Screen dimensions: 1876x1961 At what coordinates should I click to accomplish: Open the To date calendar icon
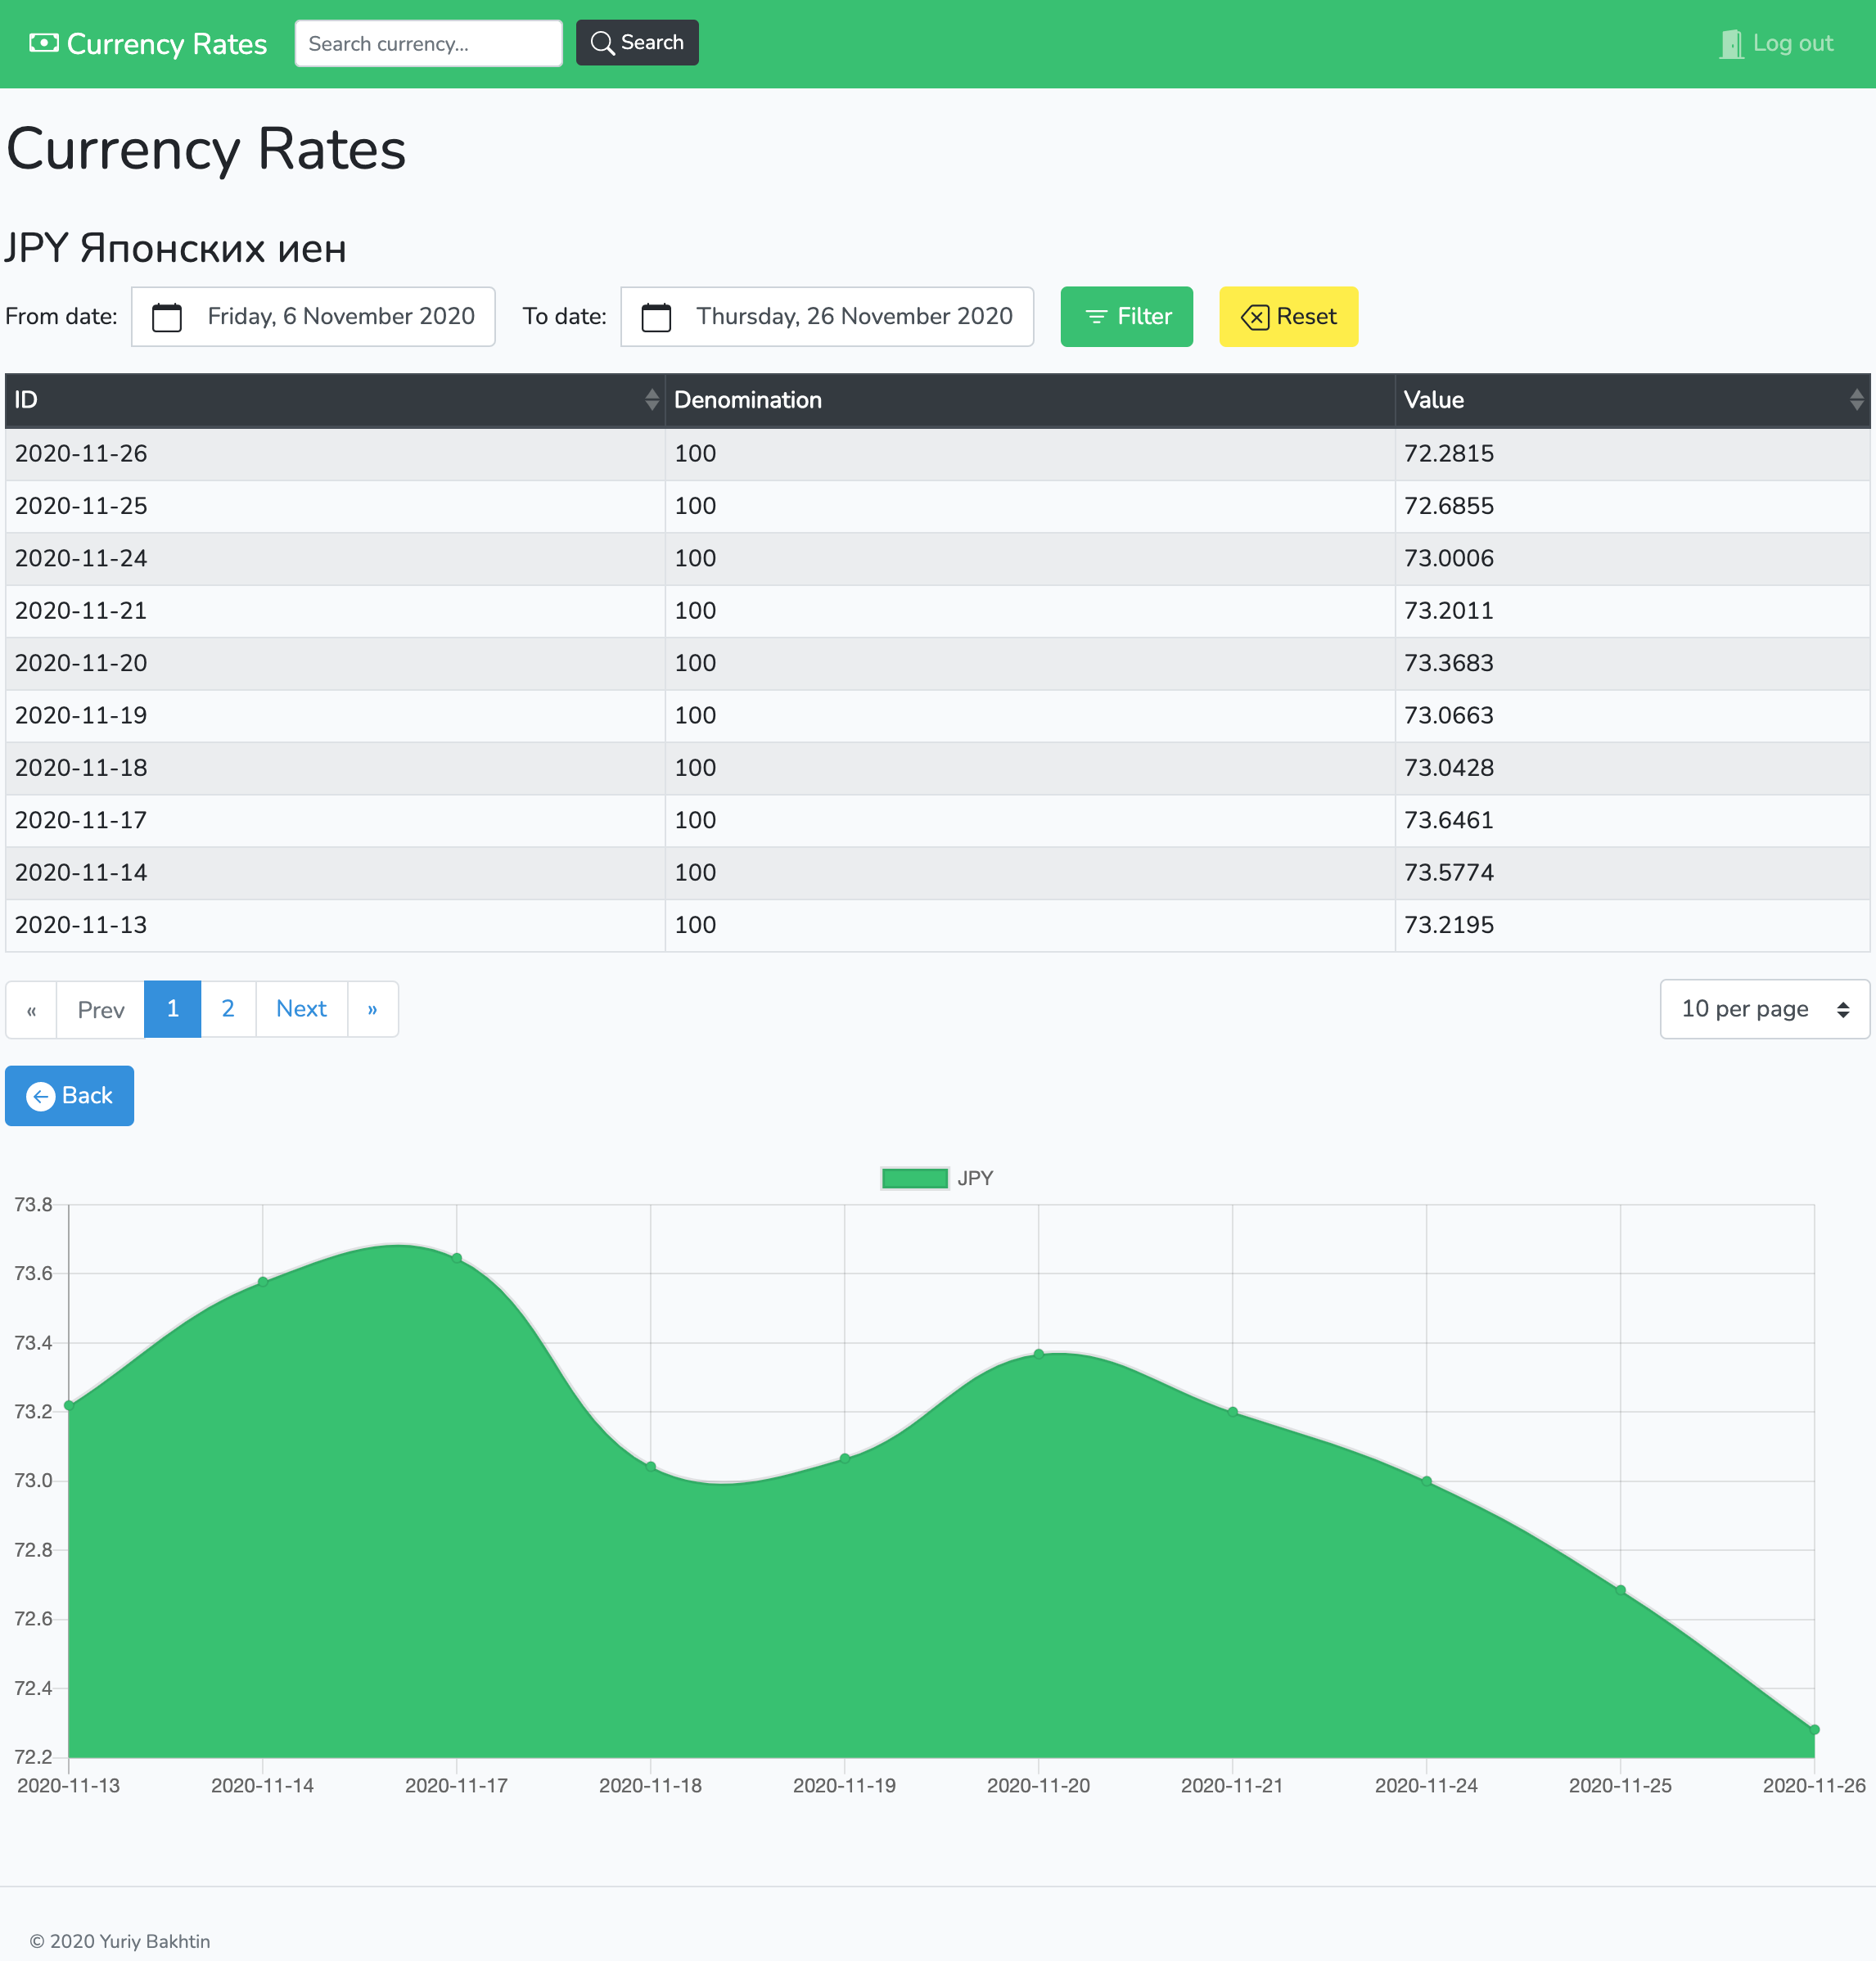pos(656,317)
